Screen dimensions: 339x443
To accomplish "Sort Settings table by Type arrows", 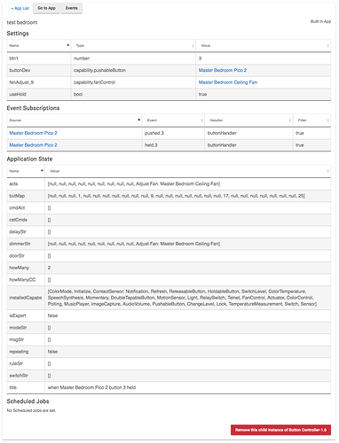I will tap(193, 46).
